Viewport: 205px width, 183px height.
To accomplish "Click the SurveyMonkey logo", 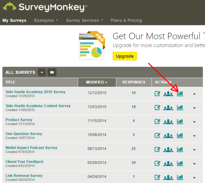I will click(x=45, y=7).
